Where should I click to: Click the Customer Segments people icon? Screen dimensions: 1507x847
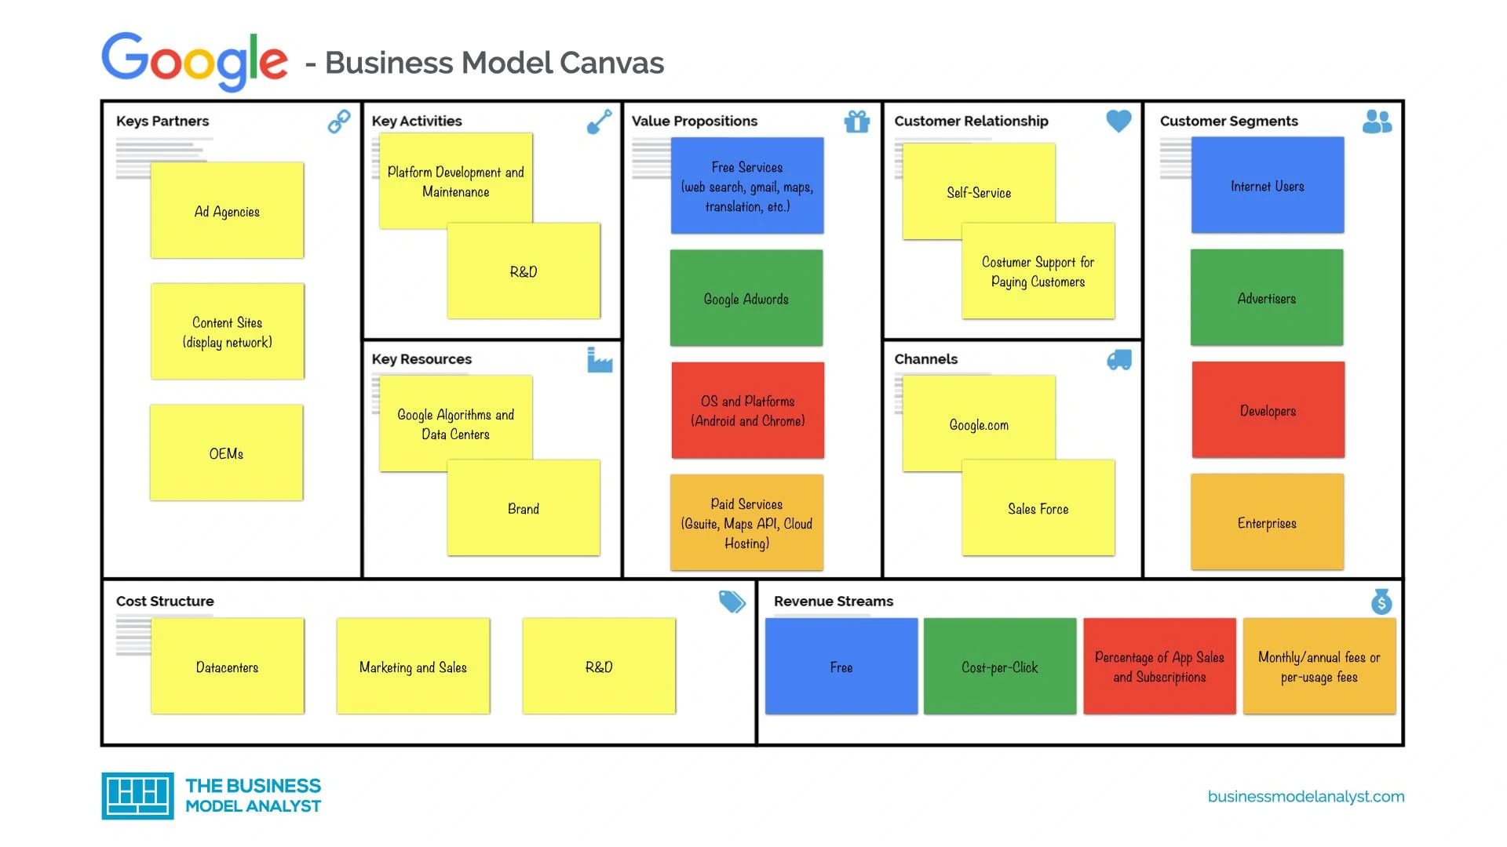(x=1381, y=120)
